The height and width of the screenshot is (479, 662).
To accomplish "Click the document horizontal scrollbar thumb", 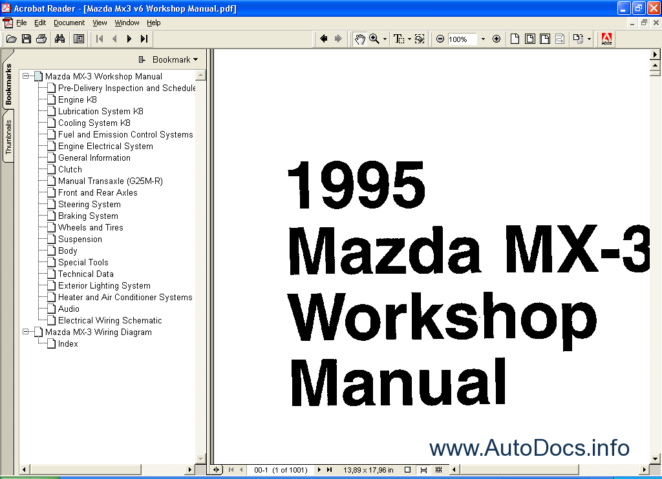I will pos(519,470).
